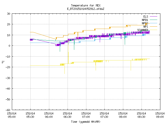Click the NPI legend label
Screen dimensions: 165x124
[146, 27]
